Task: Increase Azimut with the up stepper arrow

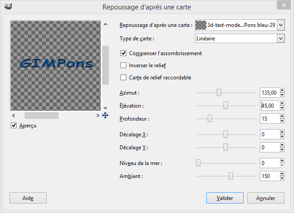Action: coord(282,90)
